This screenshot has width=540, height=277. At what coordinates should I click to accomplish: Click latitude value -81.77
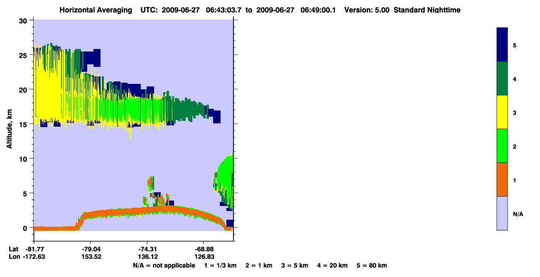[36, 249]
